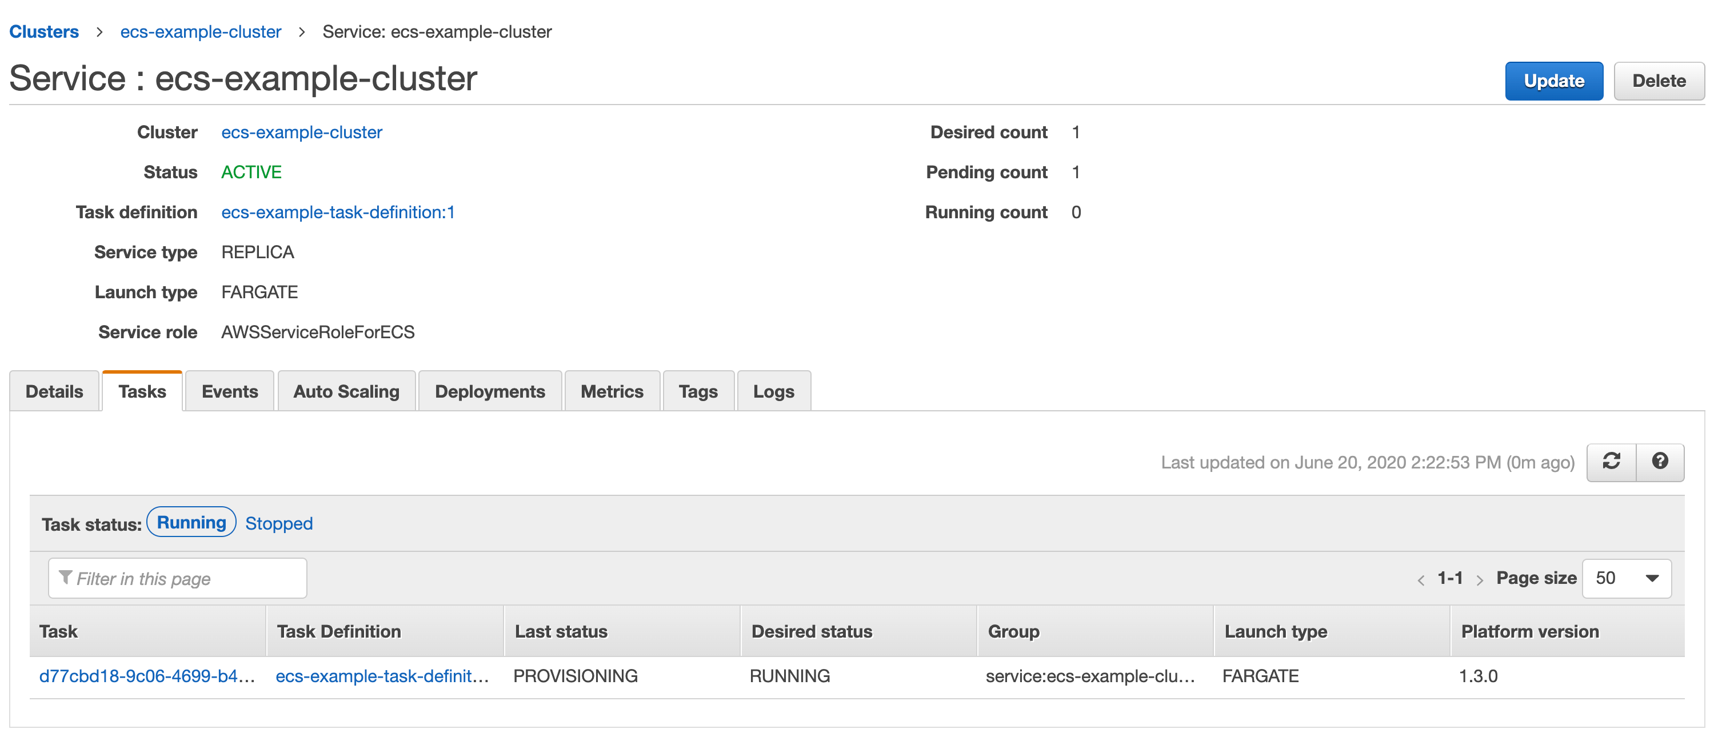Image resolution: width=1726 pixels, height=729 pixels.
Task: Click the Update button
Action: (x=1553, y=81)
